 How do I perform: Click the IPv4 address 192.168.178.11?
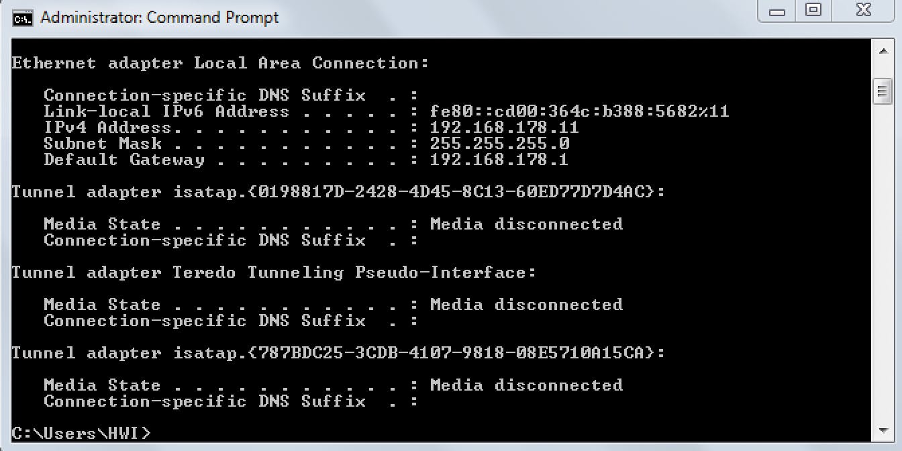point(504,128)
